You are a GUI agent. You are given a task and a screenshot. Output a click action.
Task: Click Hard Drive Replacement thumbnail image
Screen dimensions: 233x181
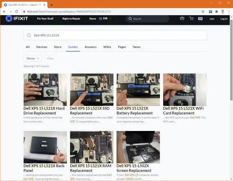(x=45, y=90)
